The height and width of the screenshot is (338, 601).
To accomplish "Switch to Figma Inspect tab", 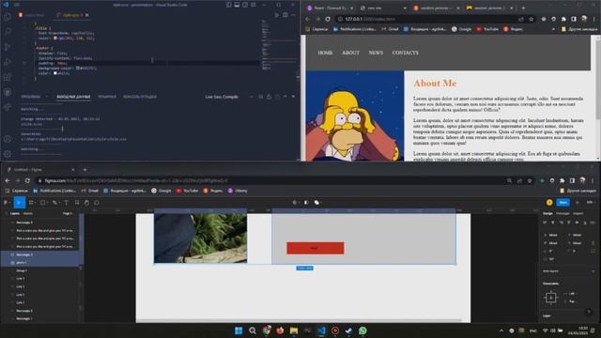I will coord(578,213).
